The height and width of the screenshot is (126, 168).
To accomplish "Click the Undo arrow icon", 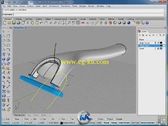I will pos(41,23).
